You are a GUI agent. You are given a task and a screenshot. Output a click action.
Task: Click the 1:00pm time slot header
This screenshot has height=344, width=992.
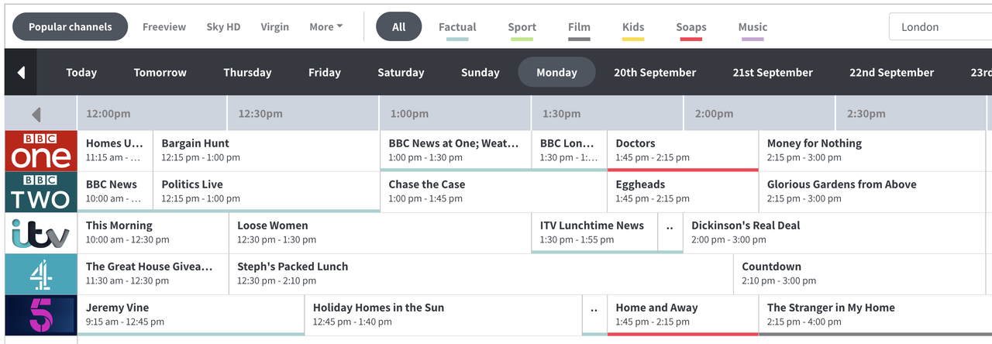[455, 114]
